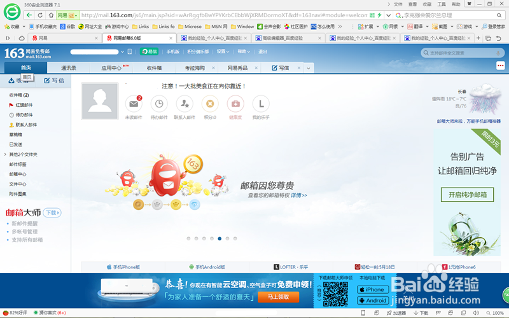Click the profile avatar placeholder
Screen dimensions: 509x318
(x=100, y=101)
